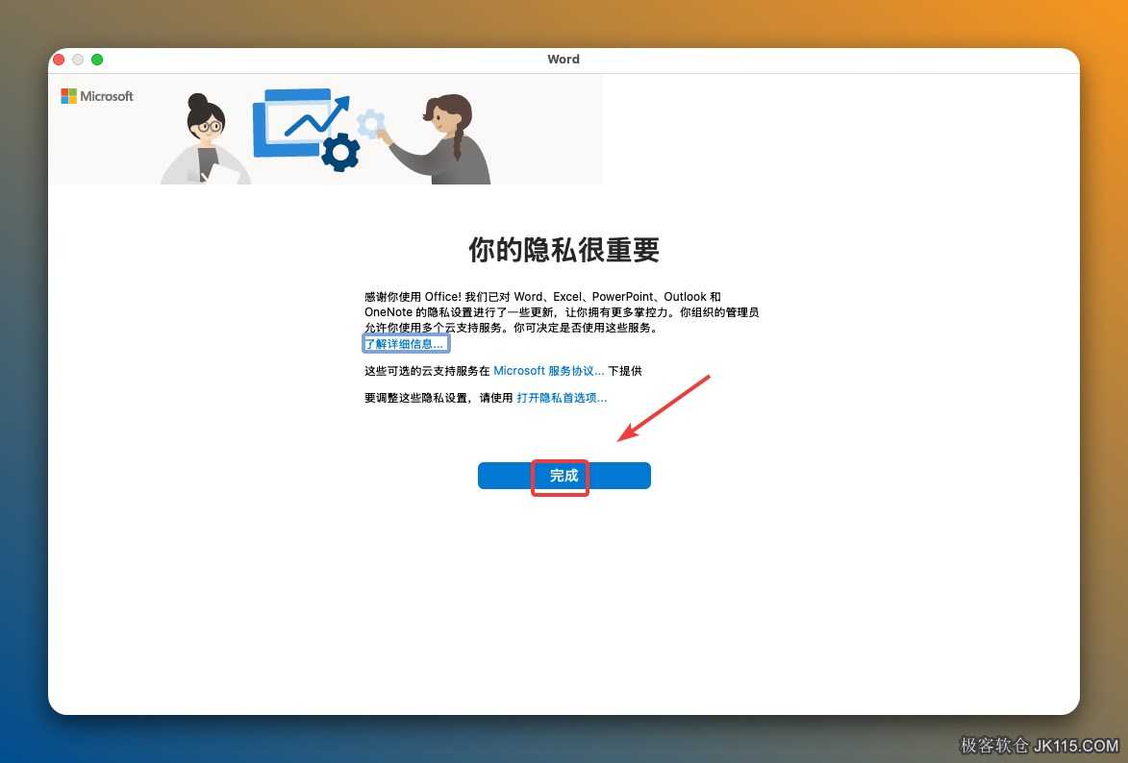Click the text 这些可选的云支持服务在
The width and height of the screenshot is (1128, 763).
(x=427, y=371)
